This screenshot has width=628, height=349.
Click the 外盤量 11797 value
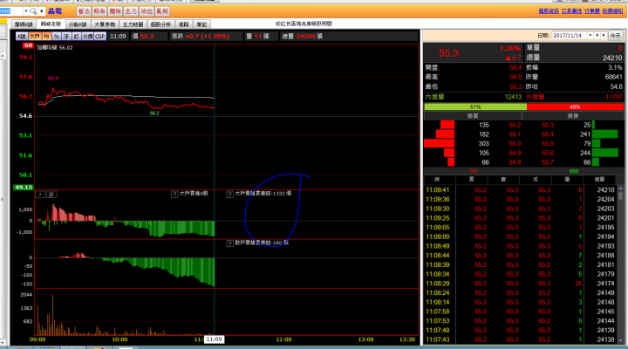tap(614, 97)
